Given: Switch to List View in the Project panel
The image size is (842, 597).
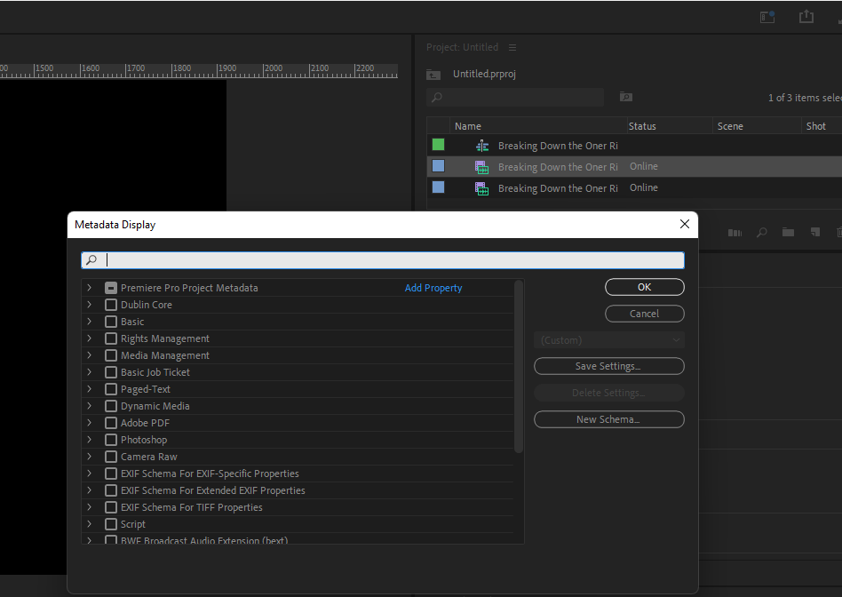Looking at the screenshot, I should pyautogui.click(x=735, y=232).
